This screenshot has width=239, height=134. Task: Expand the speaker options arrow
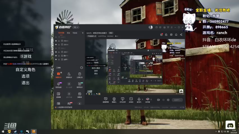[x=151, y=99]
